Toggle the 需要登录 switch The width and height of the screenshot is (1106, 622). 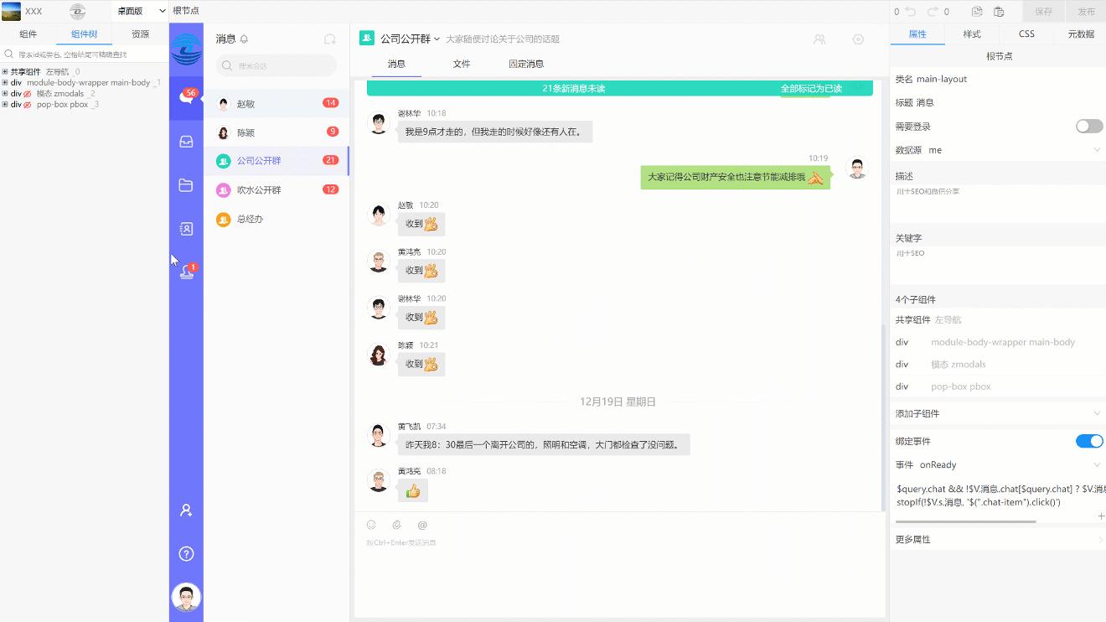point(1089,127)
